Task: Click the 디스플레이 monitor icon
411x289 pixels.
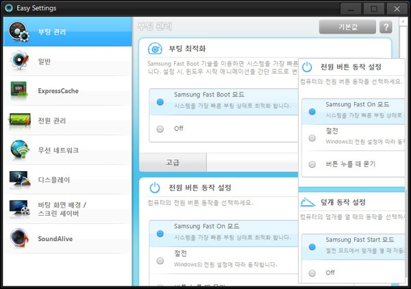Action: coord(20,179)
